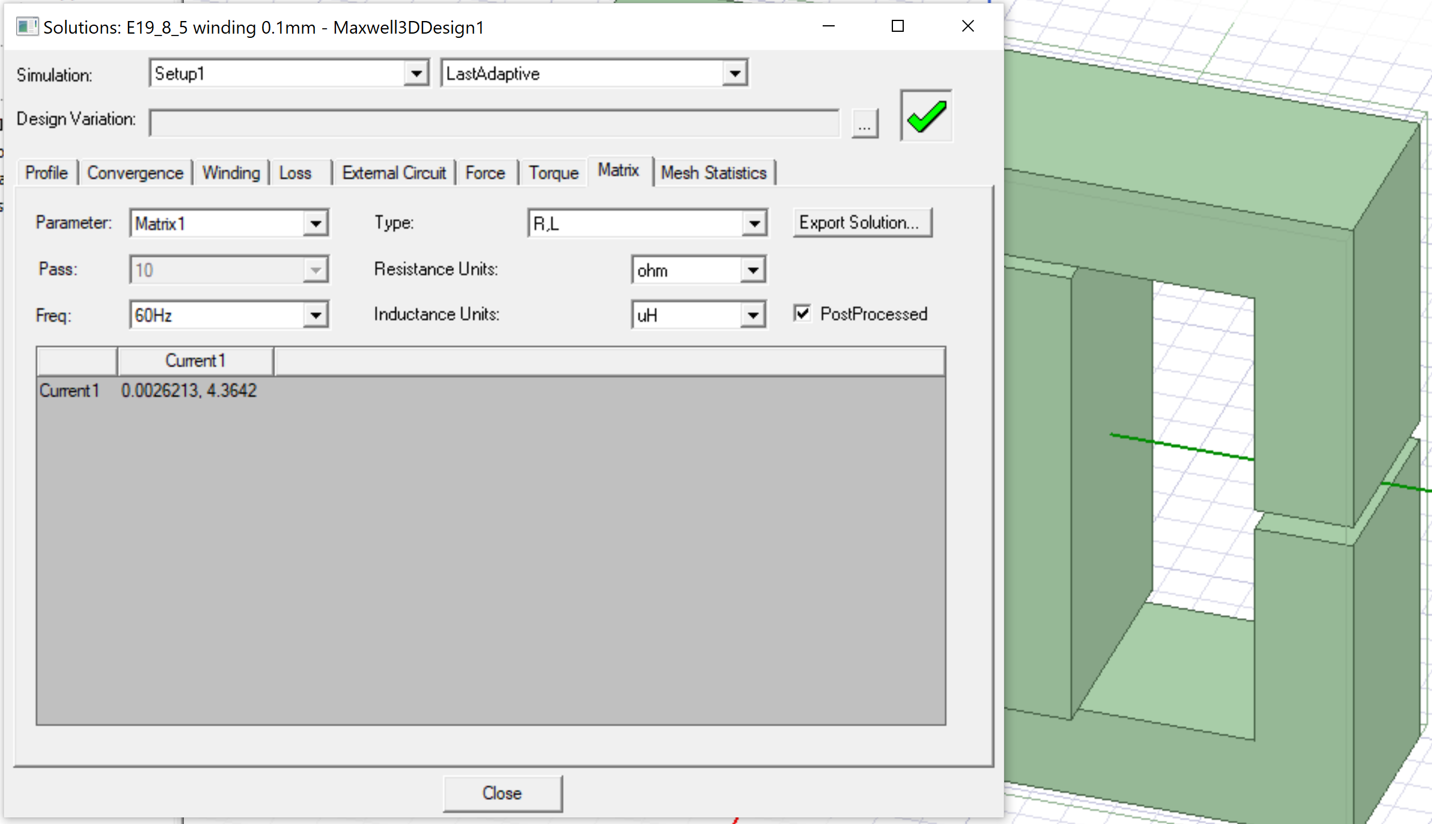Switch to the Convergence tab
The width and height of the screenshot is (1432, 824).
135,173
